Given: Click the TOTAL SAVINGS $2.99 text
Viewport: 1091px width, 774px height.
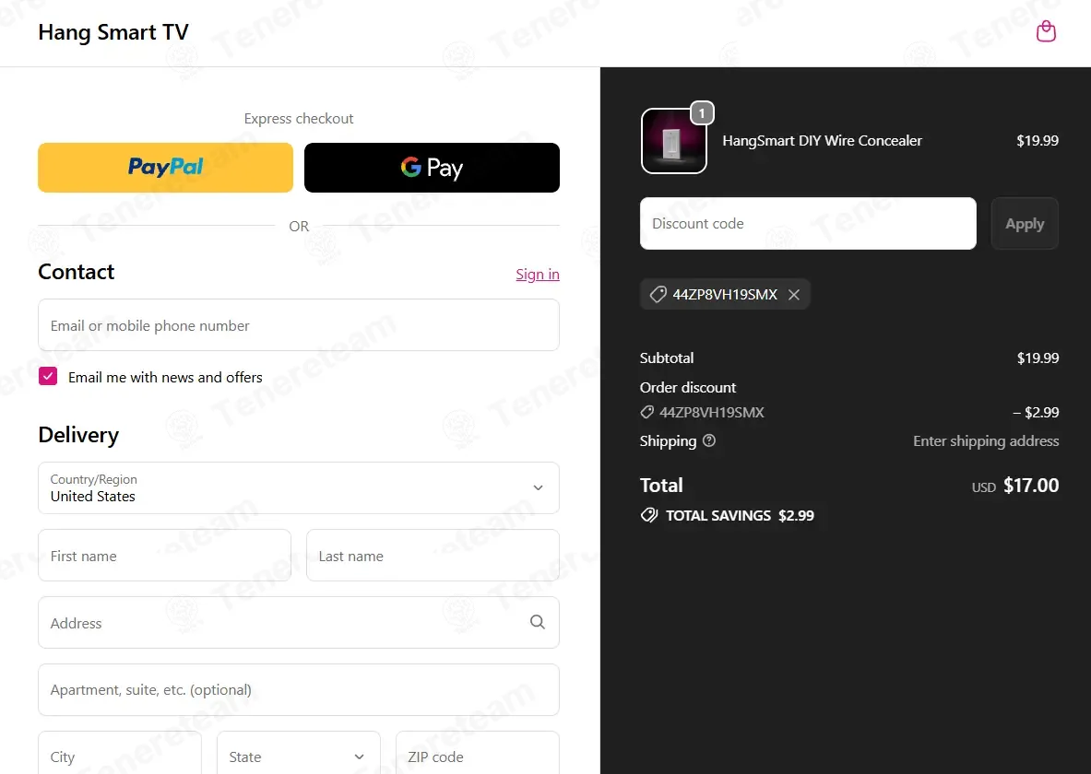Looking at the screenshot, I should click(x=740, y=515).
